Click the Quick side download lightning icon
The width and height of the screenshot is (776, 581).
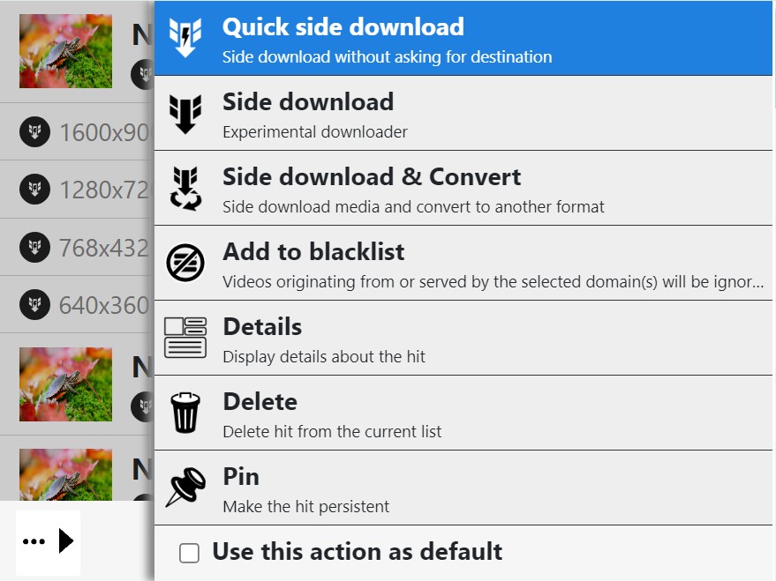pos(185,39)
